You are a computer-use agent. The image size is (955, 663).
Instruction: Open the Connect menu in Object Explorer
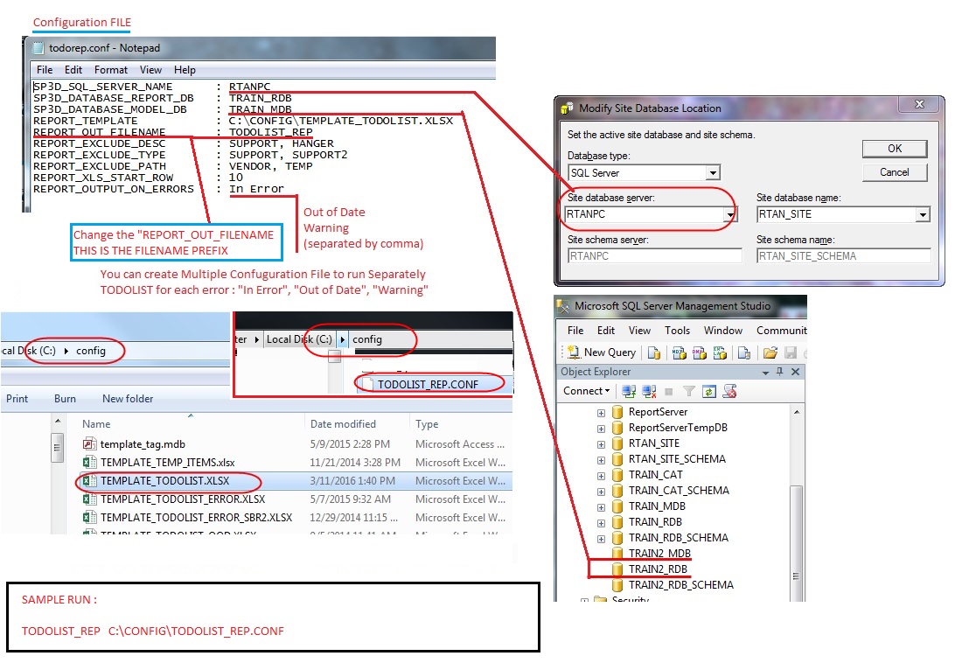[585, 391]
